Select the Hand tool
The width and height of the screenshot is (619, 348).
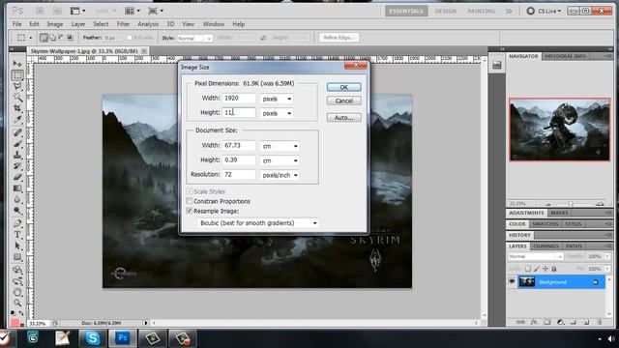point(17,292)
